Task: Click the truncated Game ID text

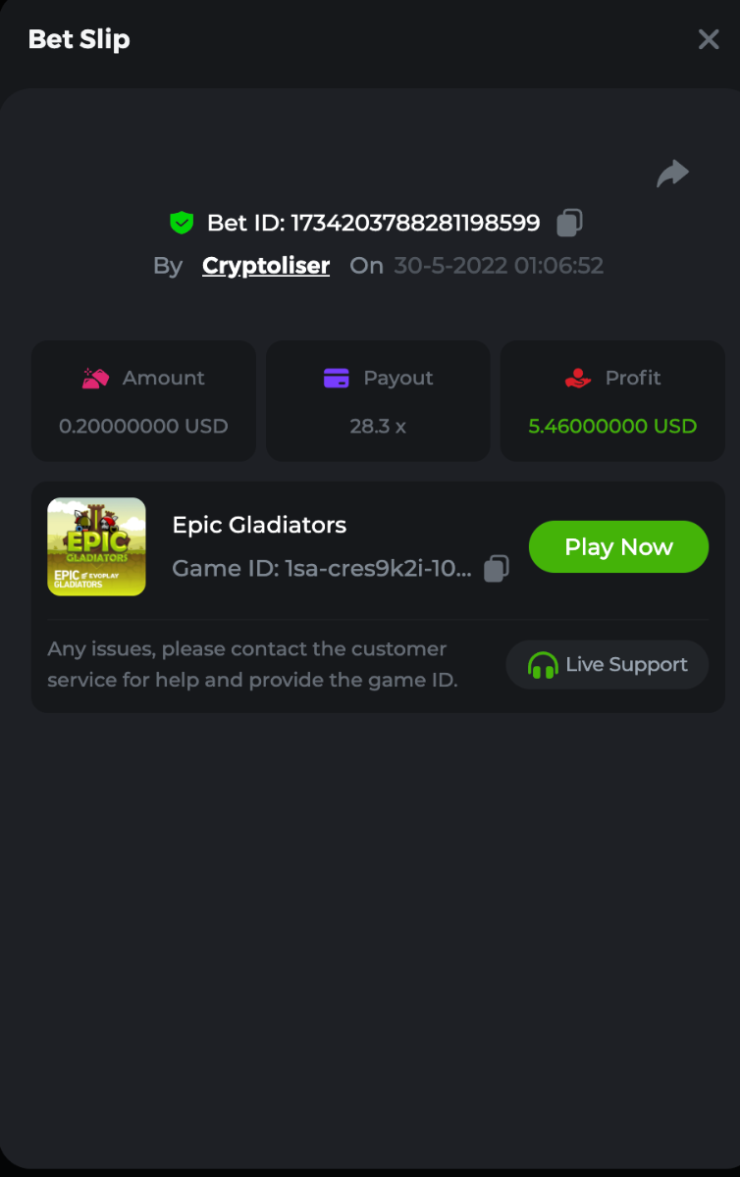Action: click(x=322, y=569)
